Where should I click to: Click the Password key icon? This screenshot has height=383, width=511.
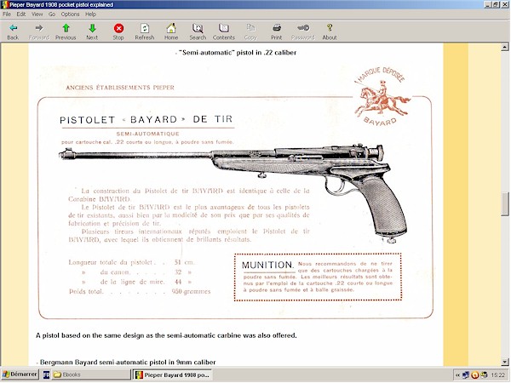coord(303,31)
